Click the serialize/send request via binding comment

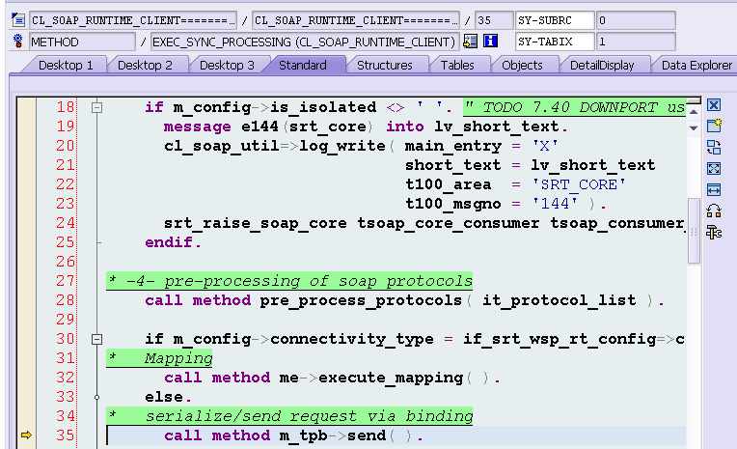click(289, 416)
